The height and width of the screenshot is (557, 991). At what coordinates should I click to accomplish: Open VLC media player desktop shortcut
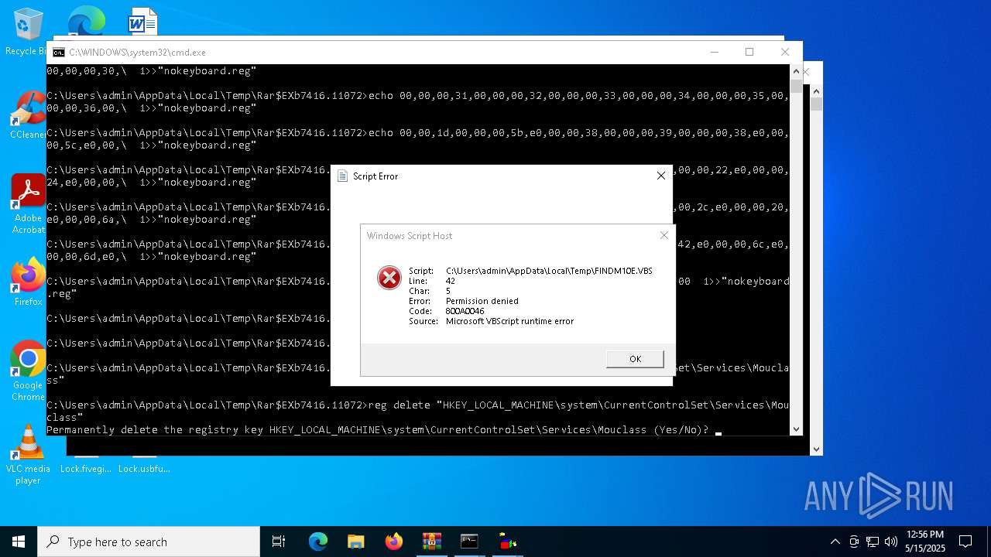coord(28,455)
